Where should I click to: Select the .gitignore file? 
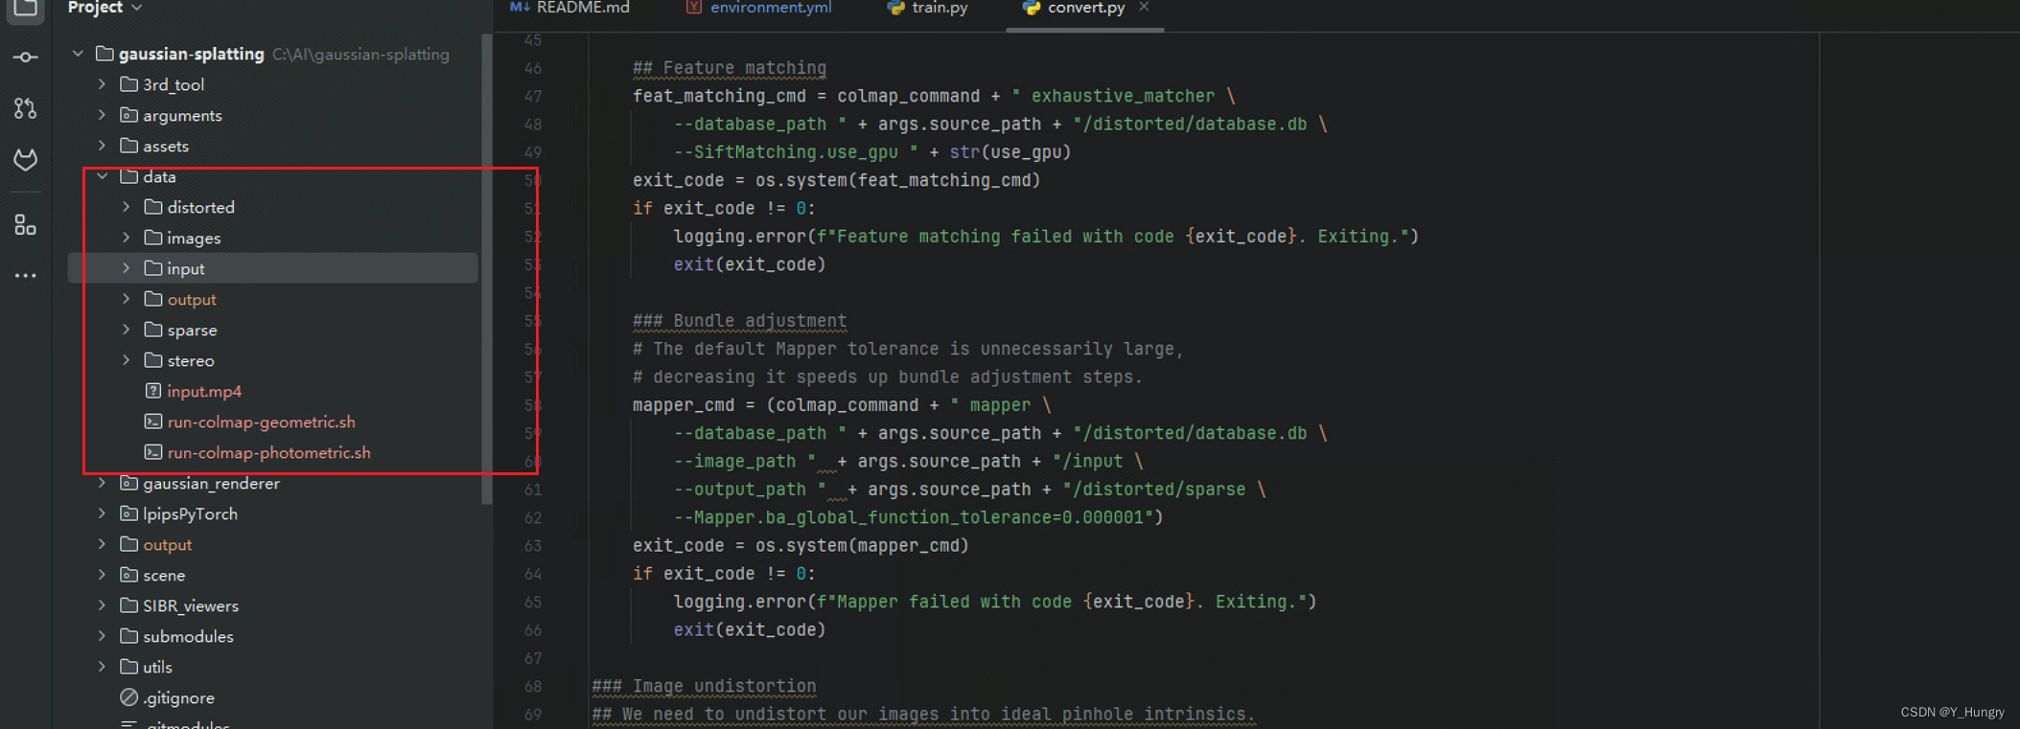pyautogui.click(x=178, y=697)
